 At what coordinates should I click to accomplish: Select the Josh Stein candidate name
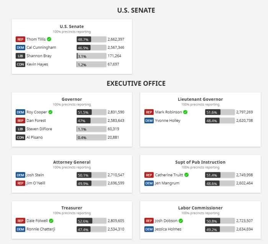35,175
